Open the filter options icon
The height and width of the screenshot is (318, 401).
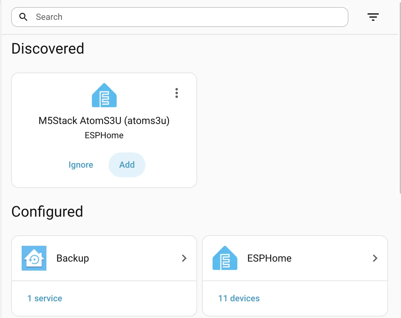(373, 17)
